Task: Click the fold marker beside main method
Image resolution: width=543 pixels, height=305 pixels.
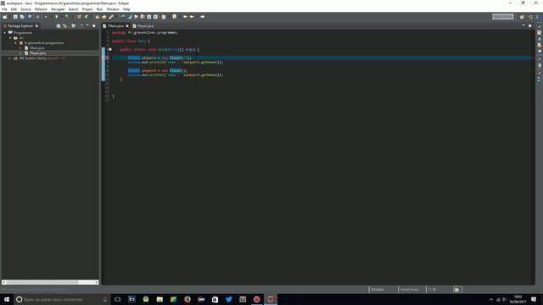Action: point(110,49)
